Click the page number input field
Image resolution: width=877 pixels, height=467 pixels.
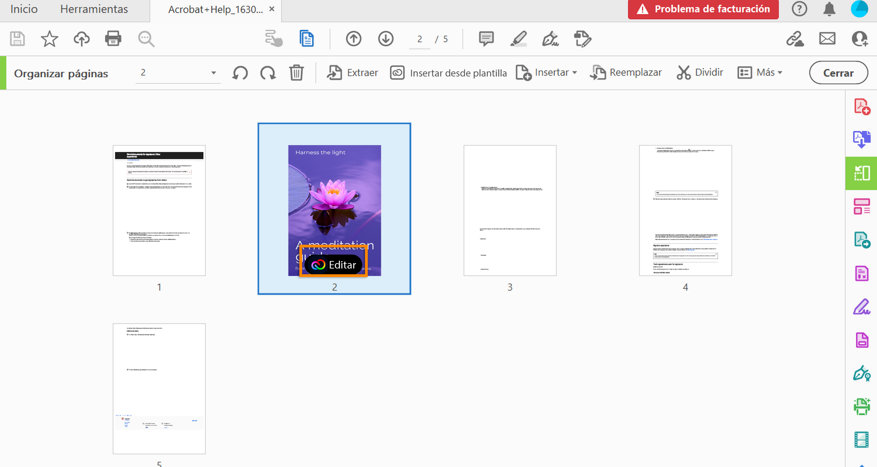click(419, 39)
